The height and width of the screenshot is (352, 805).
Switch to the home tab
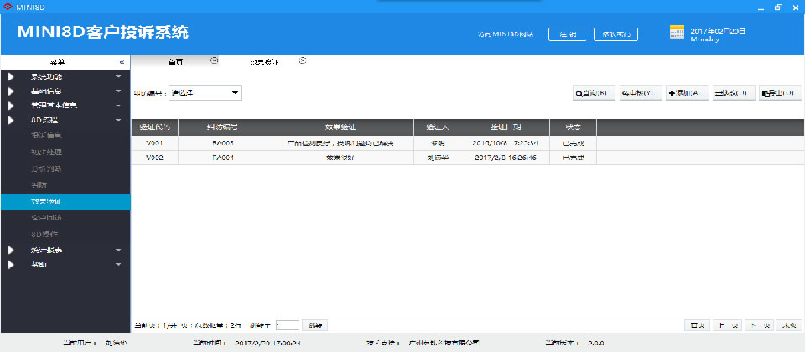[x=175, y=62]
